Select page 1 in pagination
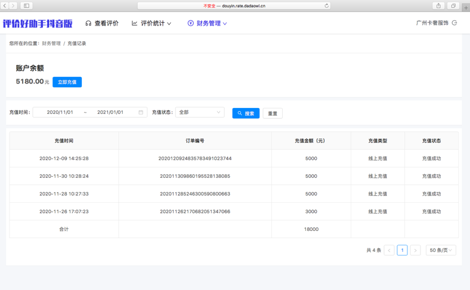The image size is (470, 290). point(402,250)
